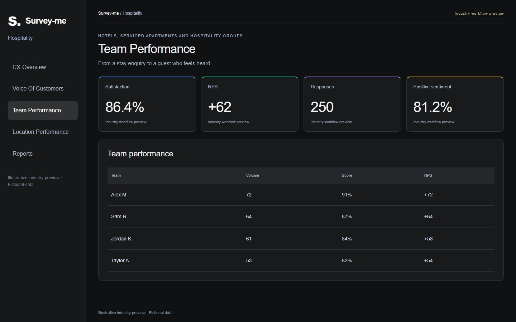Select the Satisfaction 86.4% card
516x322 pixels.
[x=147, y=104]
